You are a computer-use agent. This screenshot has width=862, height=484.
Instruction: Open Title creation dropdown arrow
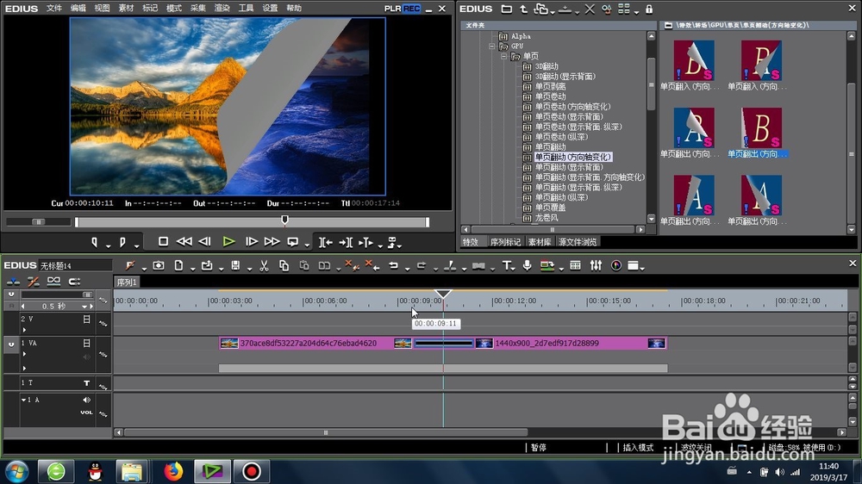[x=513, y=269]
